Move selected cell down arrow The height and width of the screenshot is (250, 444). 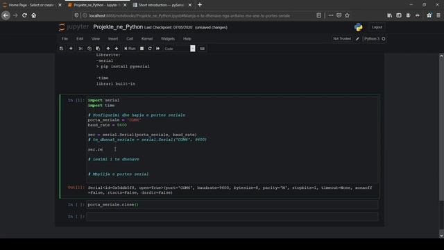[x=117, y=49]
